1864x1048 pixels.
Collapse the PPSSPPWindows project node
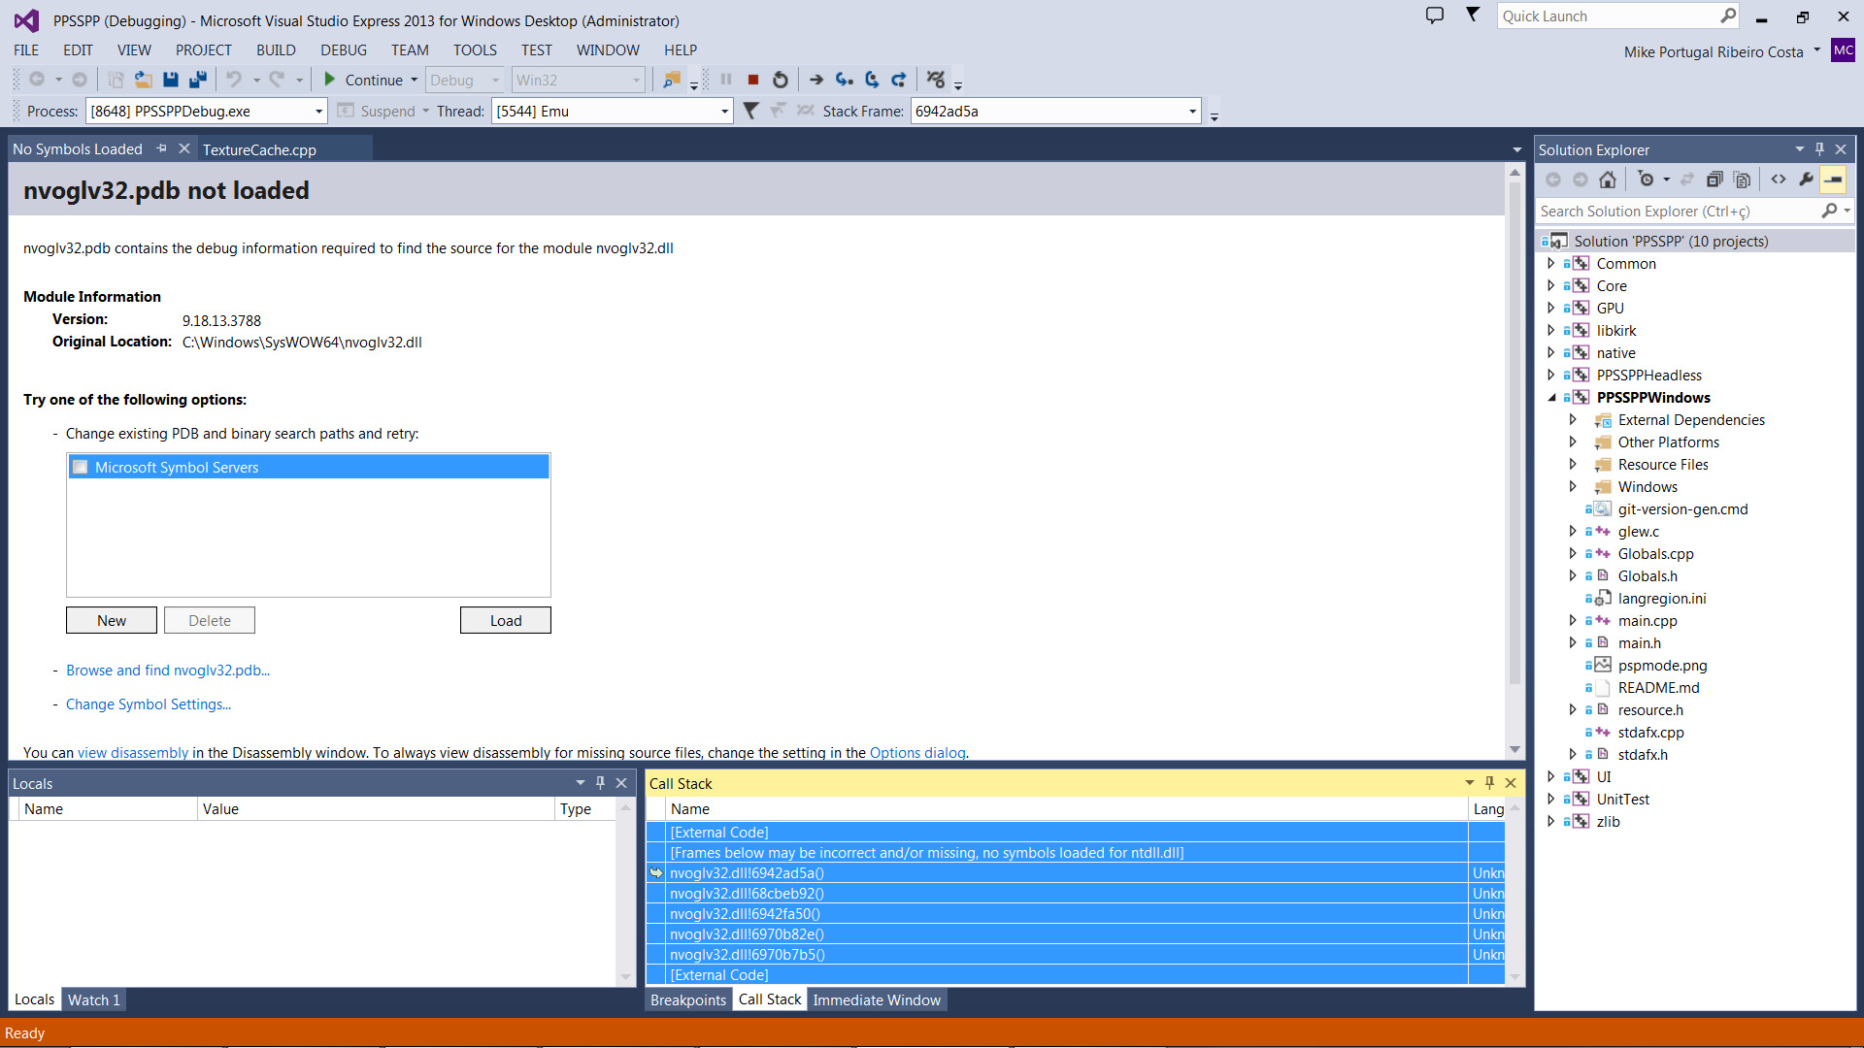click(1551, 398)
